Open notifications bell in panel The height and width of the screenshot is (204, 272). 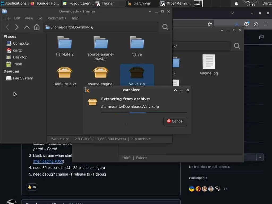(x=236, y=3)
